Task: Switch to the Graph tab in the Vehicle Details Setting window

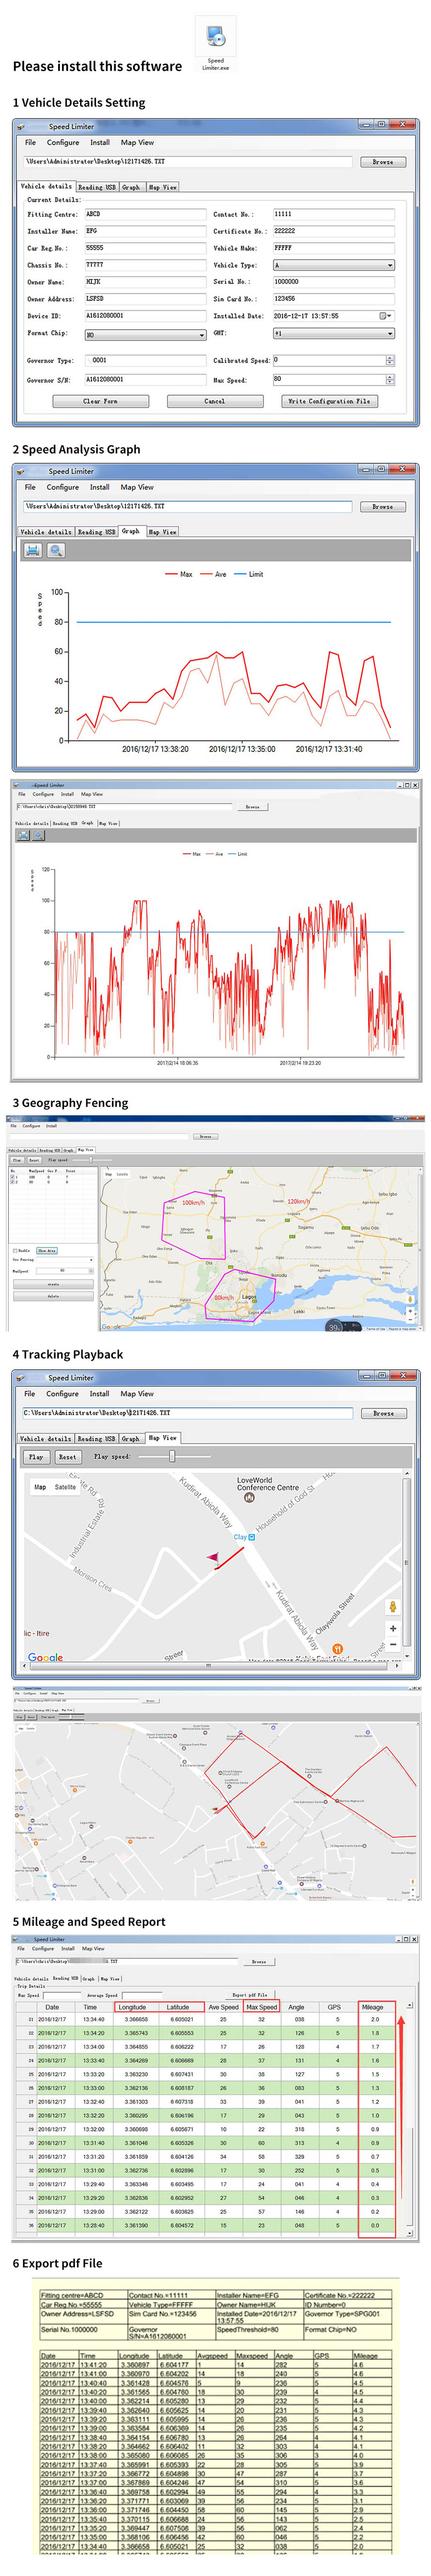Action: pos(131,187)
